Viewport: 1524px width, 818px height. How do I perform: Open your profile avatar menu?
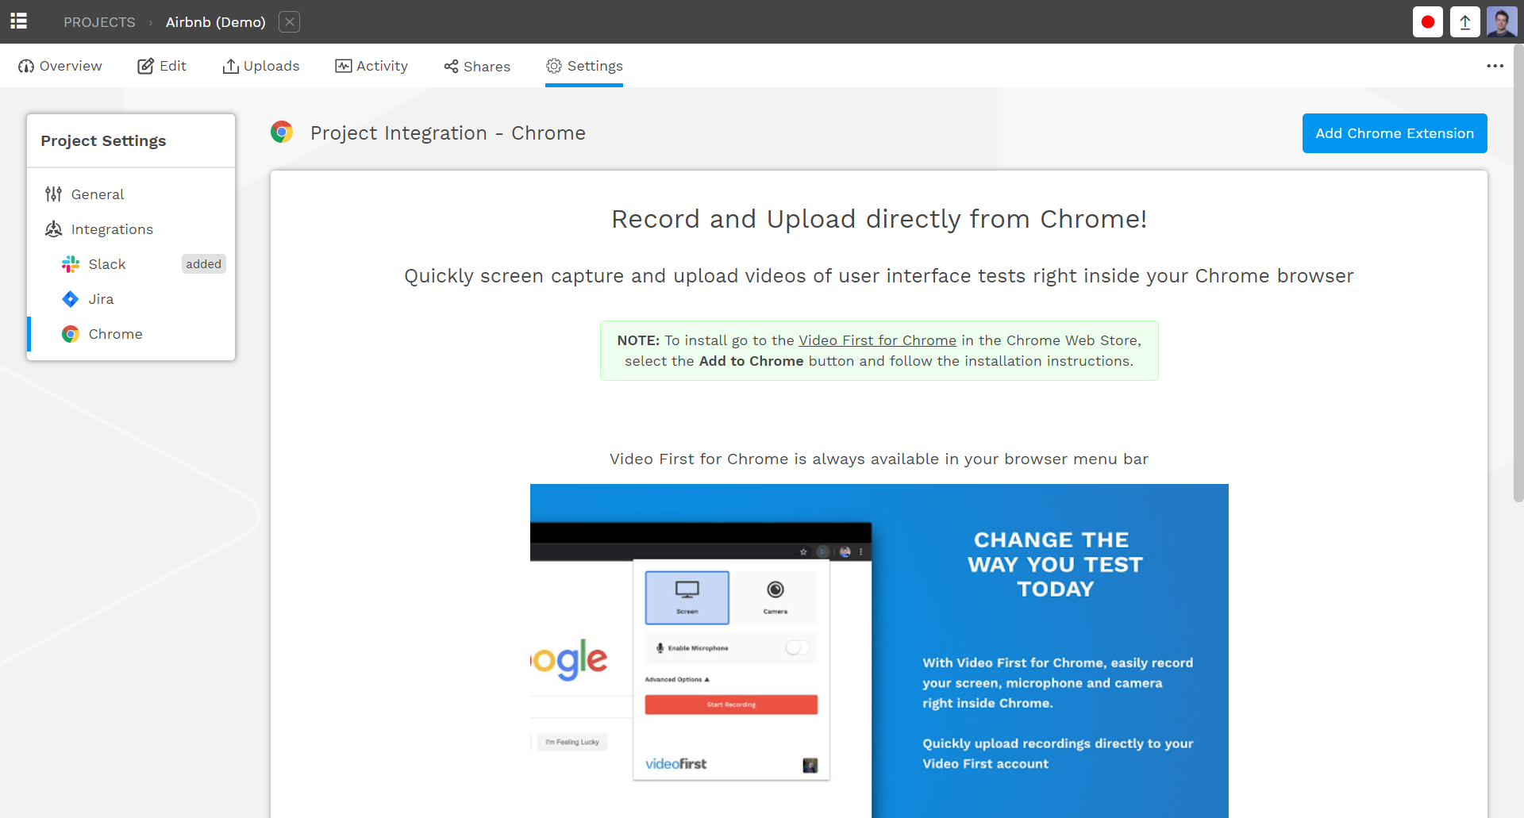(x=1503, y=21)
